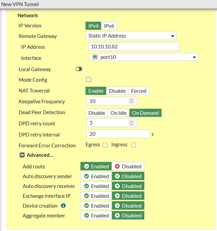The width and height of the screenshot is (217, 231).
Task: Check Egress Forward Error Correction
Action: tap(105, 145)
